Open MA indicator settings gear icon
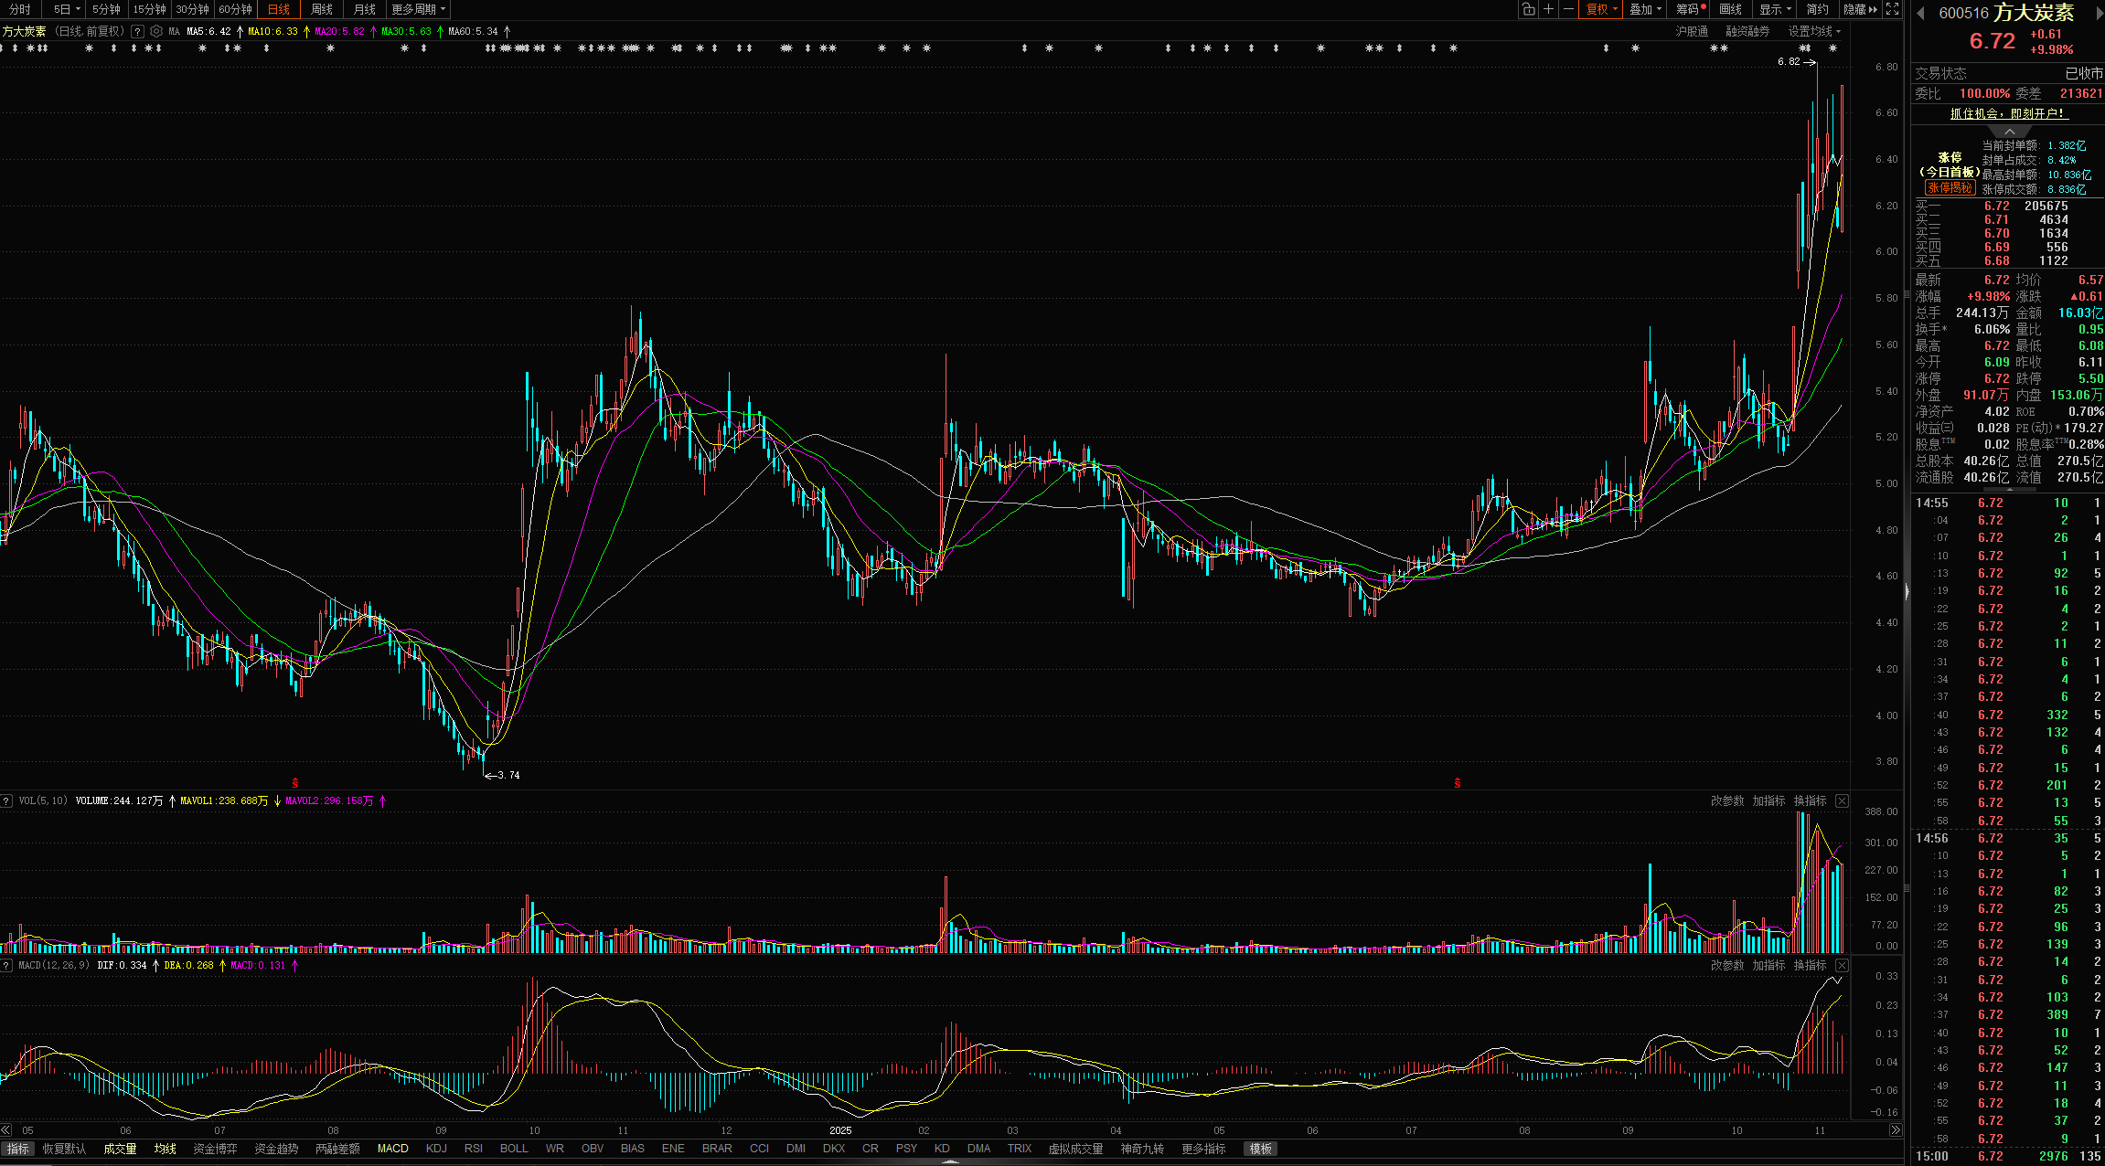 [156, 31]
